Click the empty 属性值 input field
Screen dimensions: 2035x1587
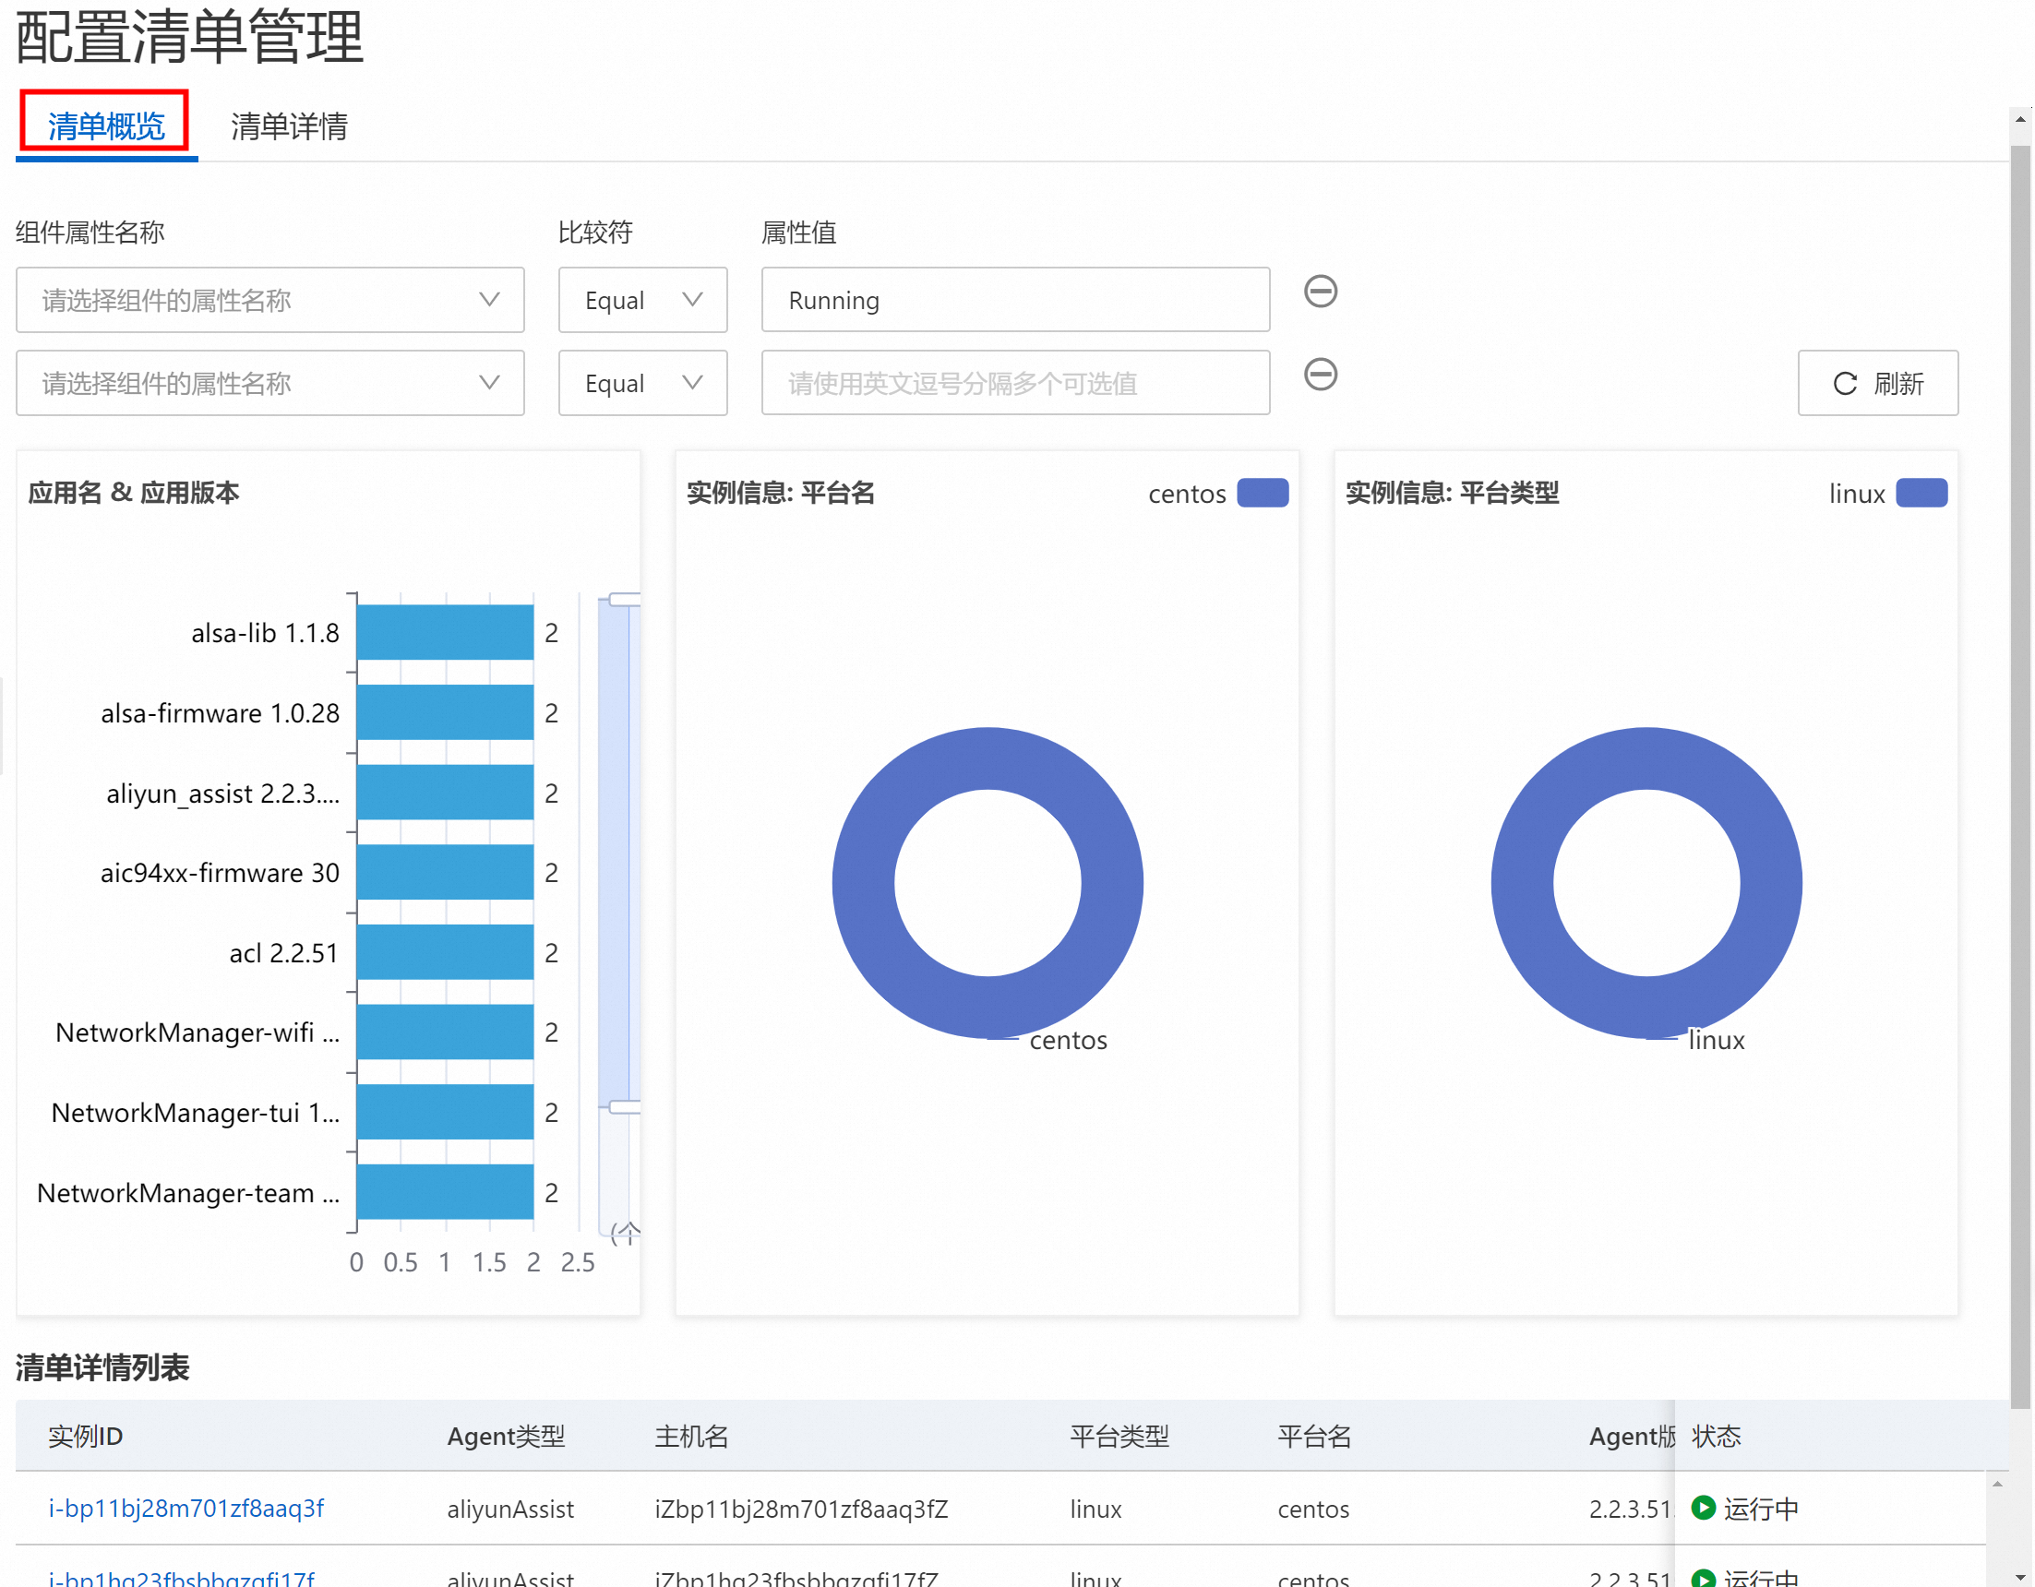(x=1014, y=383)
